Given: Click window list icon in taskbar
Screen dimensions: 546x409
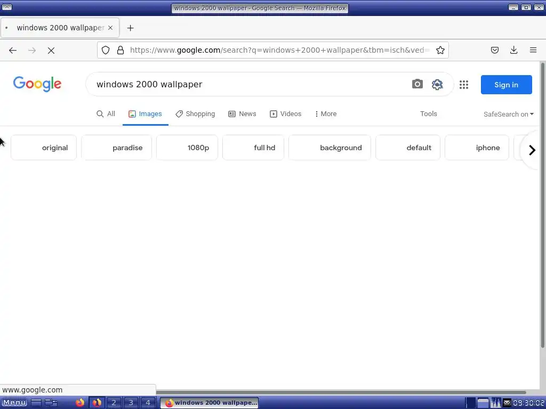Looking at the screenshot, I should 51,403.
